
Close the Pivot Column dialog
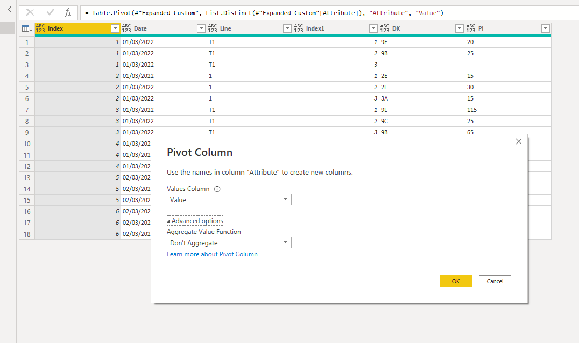click(518, 141)
